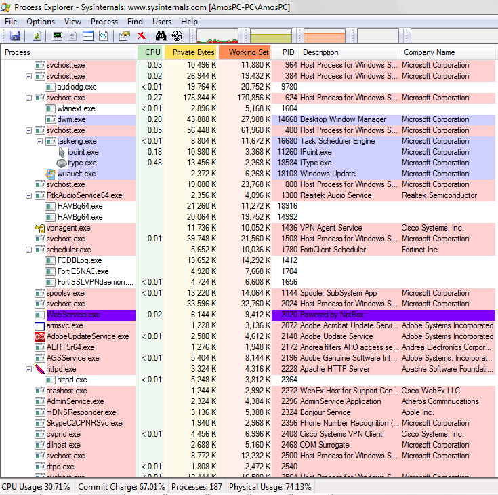The image size is (498, 495).
Task: Select the atashost.exe process row
Action: coord(248,391)
